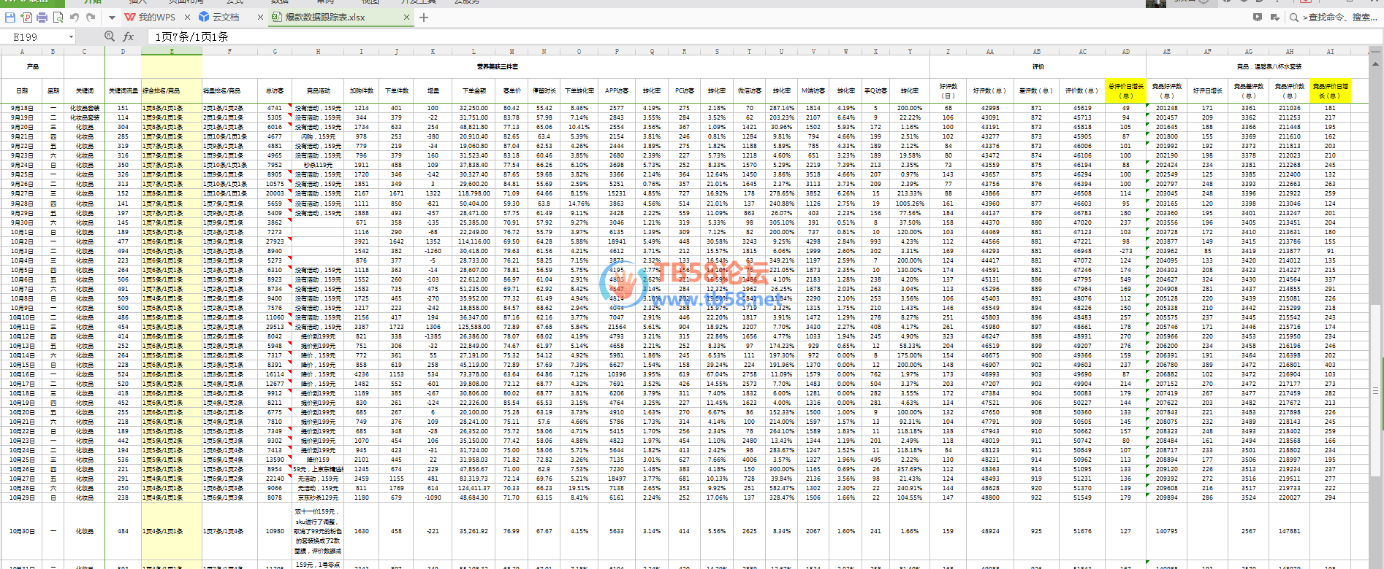Viewport: 1384px width, 569px height.
Task: Click the 查找命令、搜索 search box
Action: point(1340,17)
